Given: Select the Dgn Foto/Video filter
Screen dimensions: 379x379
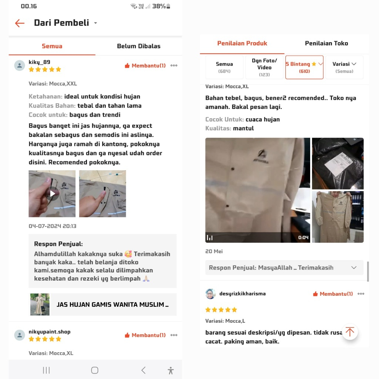Looking at the screenshot, I should (x=264, y=67).
